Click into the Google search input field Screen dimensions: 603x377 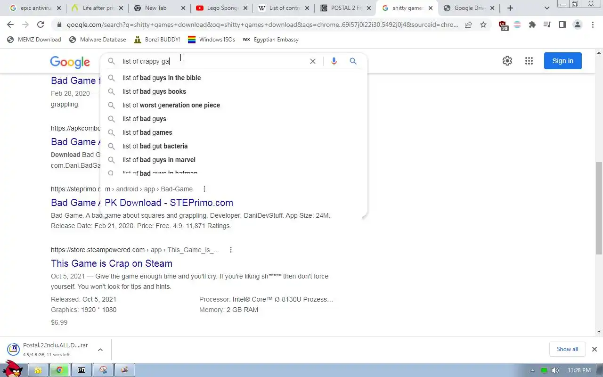(212, 61)
